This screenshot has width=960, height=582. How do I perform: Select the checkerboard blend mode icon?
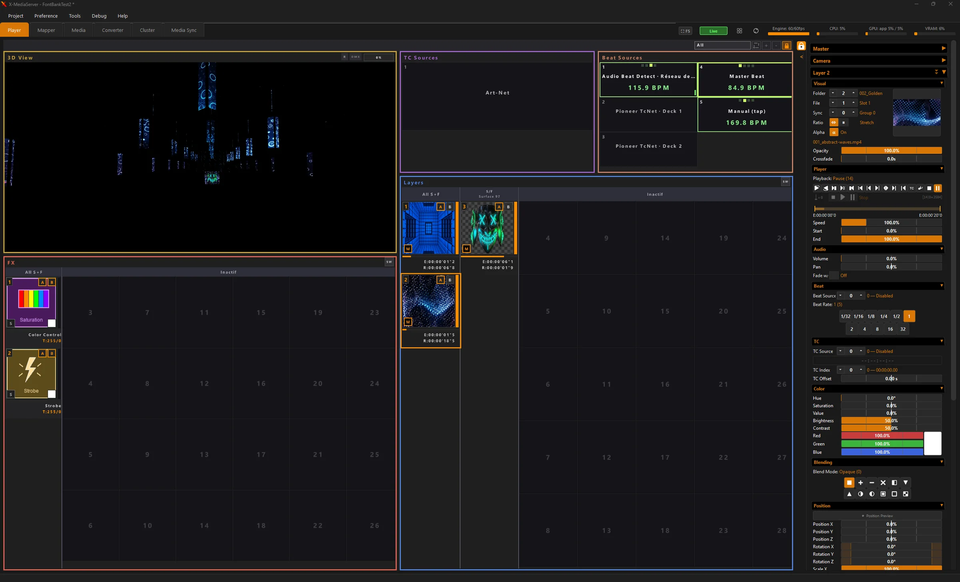pyautogui.click(x=906, y=494)
